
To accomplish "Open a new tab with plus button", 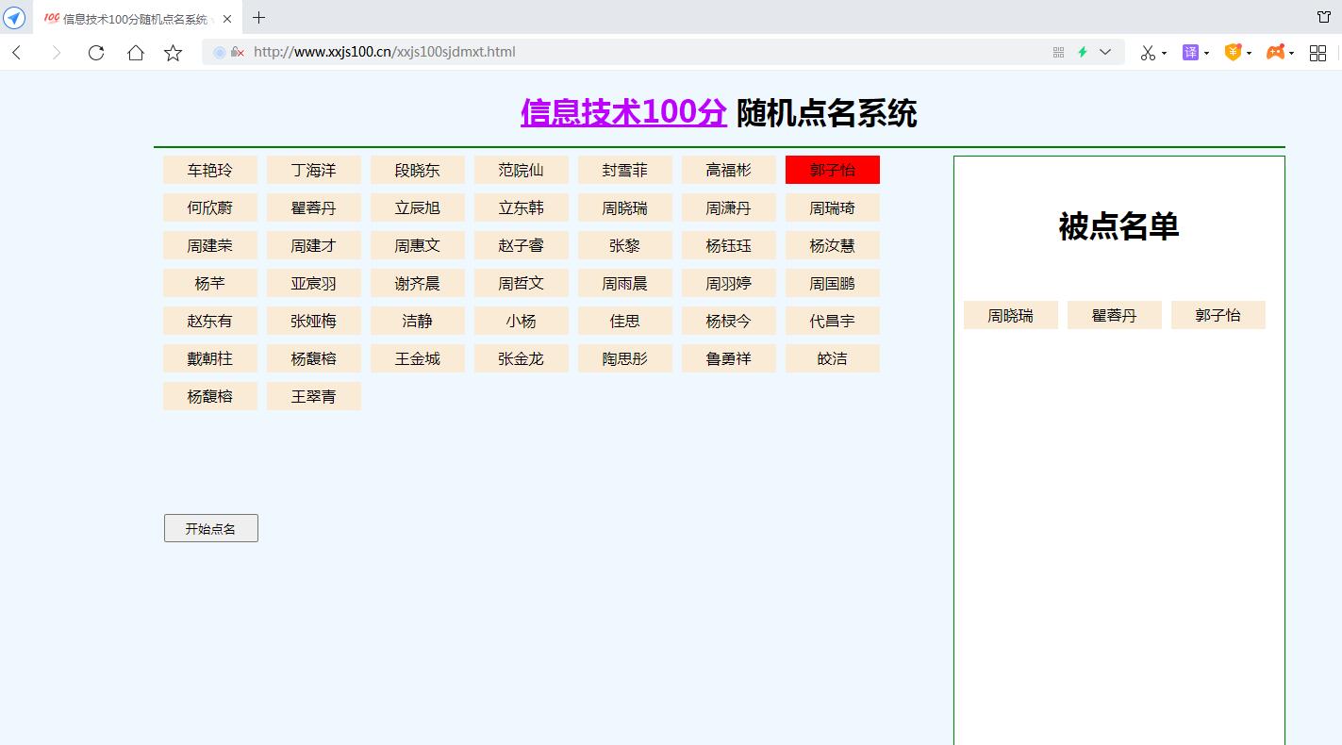I will [x=258, y=17].
